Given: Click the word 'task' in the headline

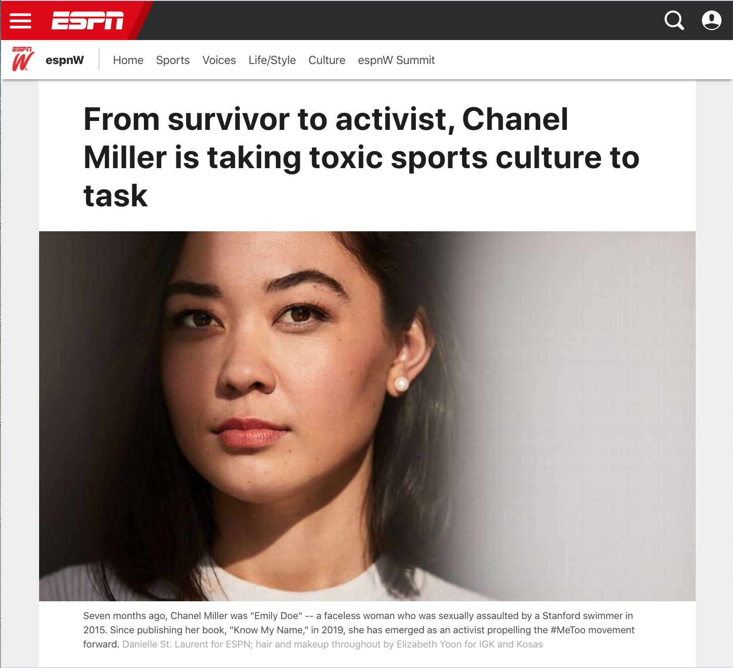Looking at the screenshot, I should click(x=116, y=196).
